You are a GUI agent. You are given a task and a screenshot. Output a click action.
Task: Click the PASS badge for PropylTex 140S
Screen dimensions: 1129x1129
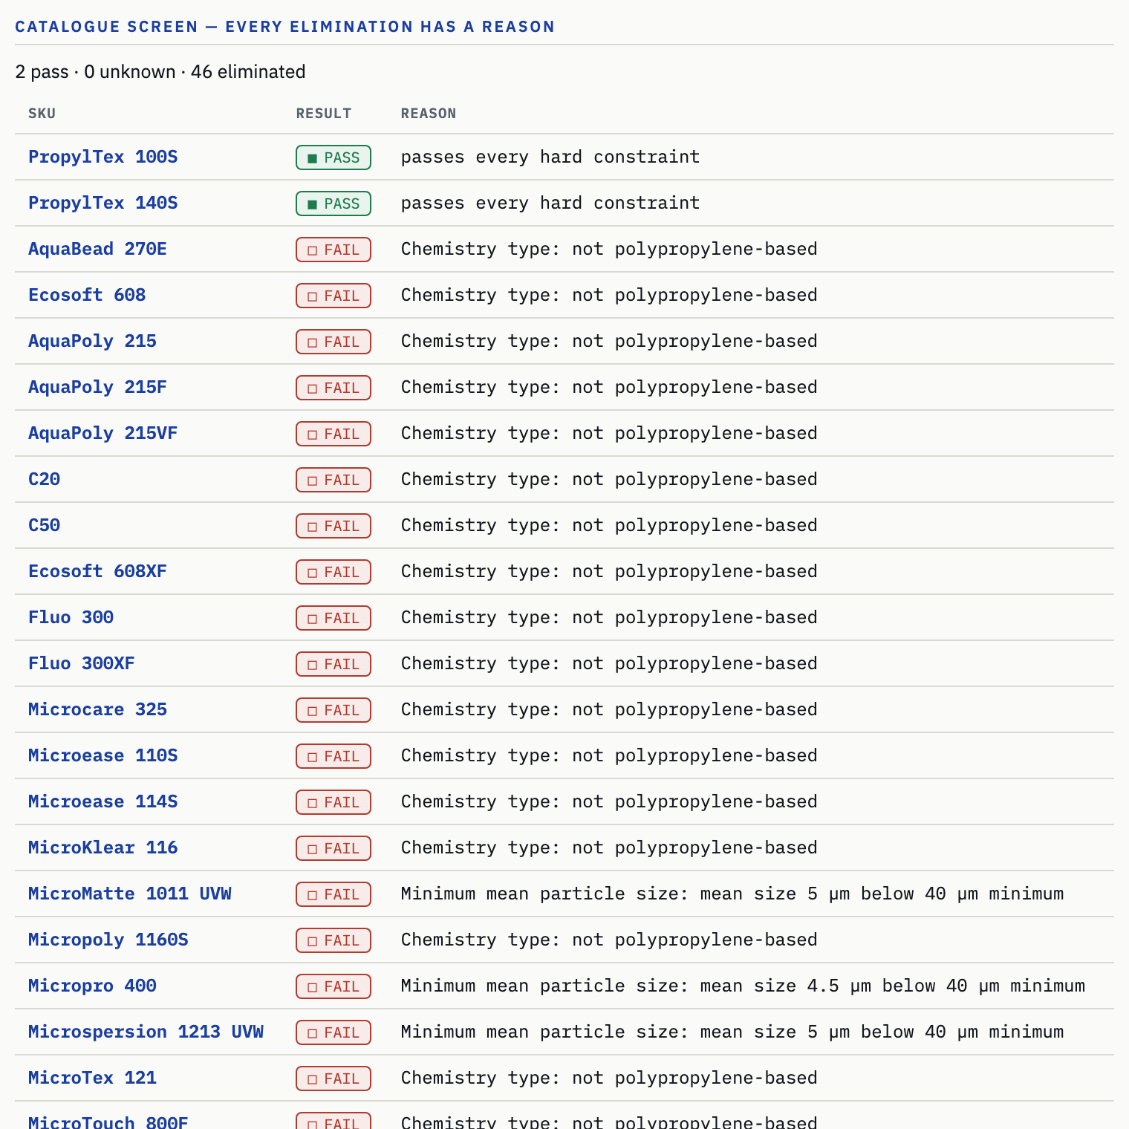tap(334, 204)
